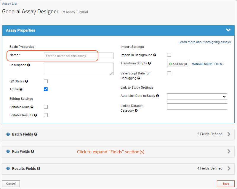This screenshot has height=189, width=237.
Task: Click the assay Name input field
Action: click(x=79, y=56)
